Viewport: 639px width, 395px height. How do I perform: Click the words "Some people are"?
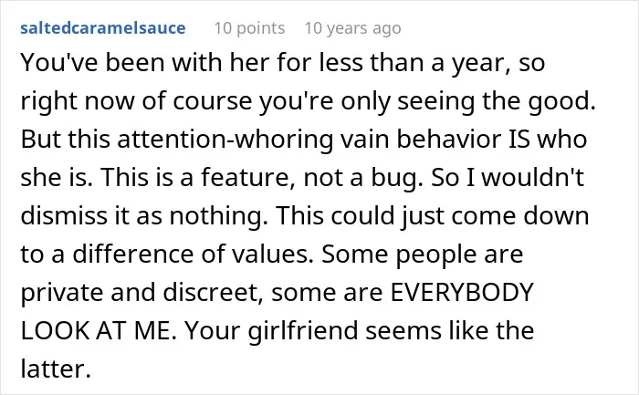coord(422,255)
